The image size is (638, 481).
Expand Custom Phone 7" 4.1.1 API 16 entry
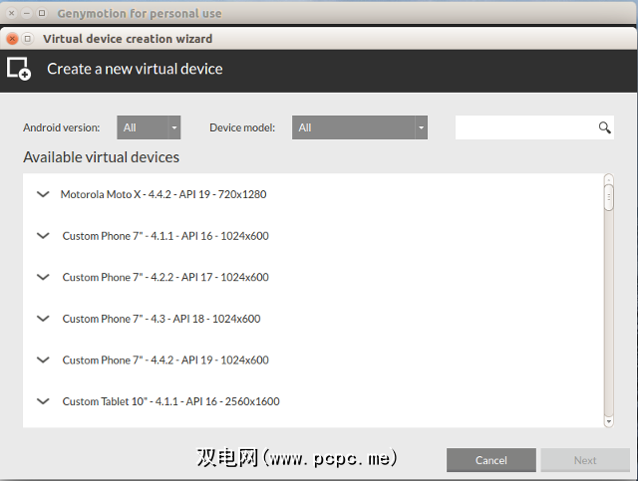[43, 236]
